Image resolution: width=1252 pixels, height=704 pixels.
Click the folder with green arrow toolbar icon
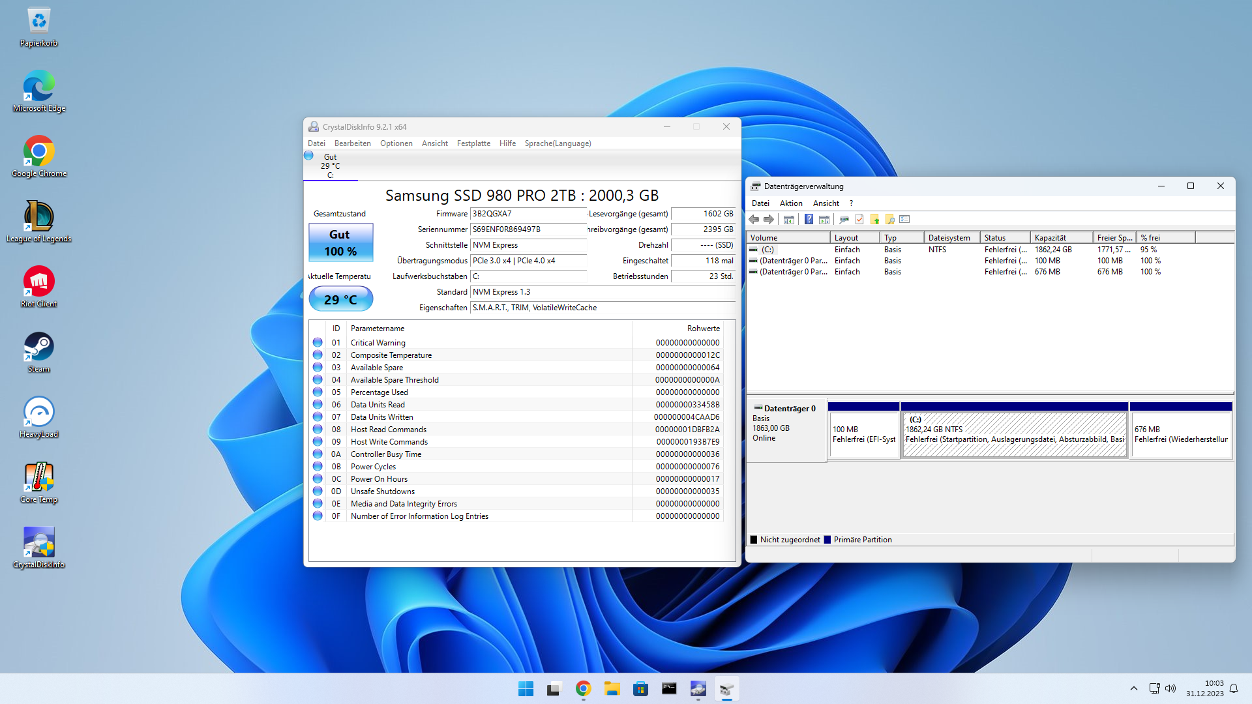pyautogui.click(x=875, y=220)
